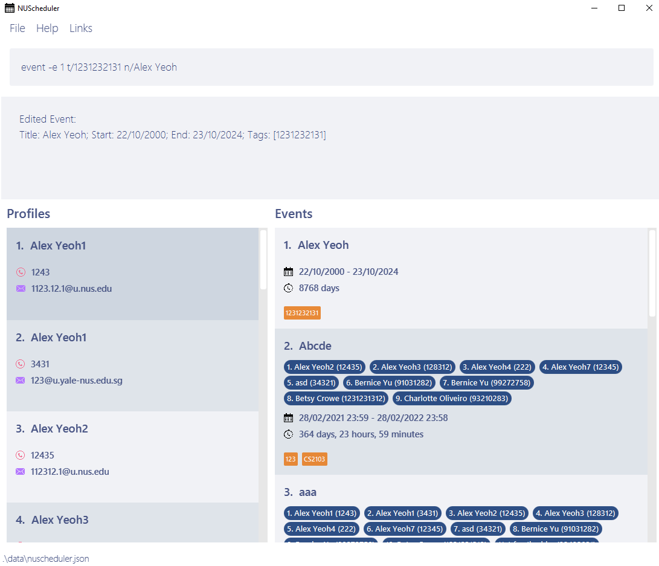
Task: Click the Events list scrollbar thumb
Action: point(652,273)
